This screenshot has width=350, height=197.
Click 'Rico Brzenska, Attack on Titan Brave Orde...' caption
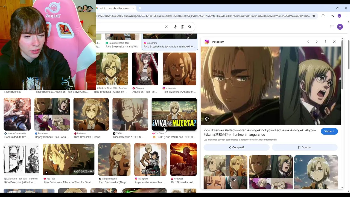(62, 92)
